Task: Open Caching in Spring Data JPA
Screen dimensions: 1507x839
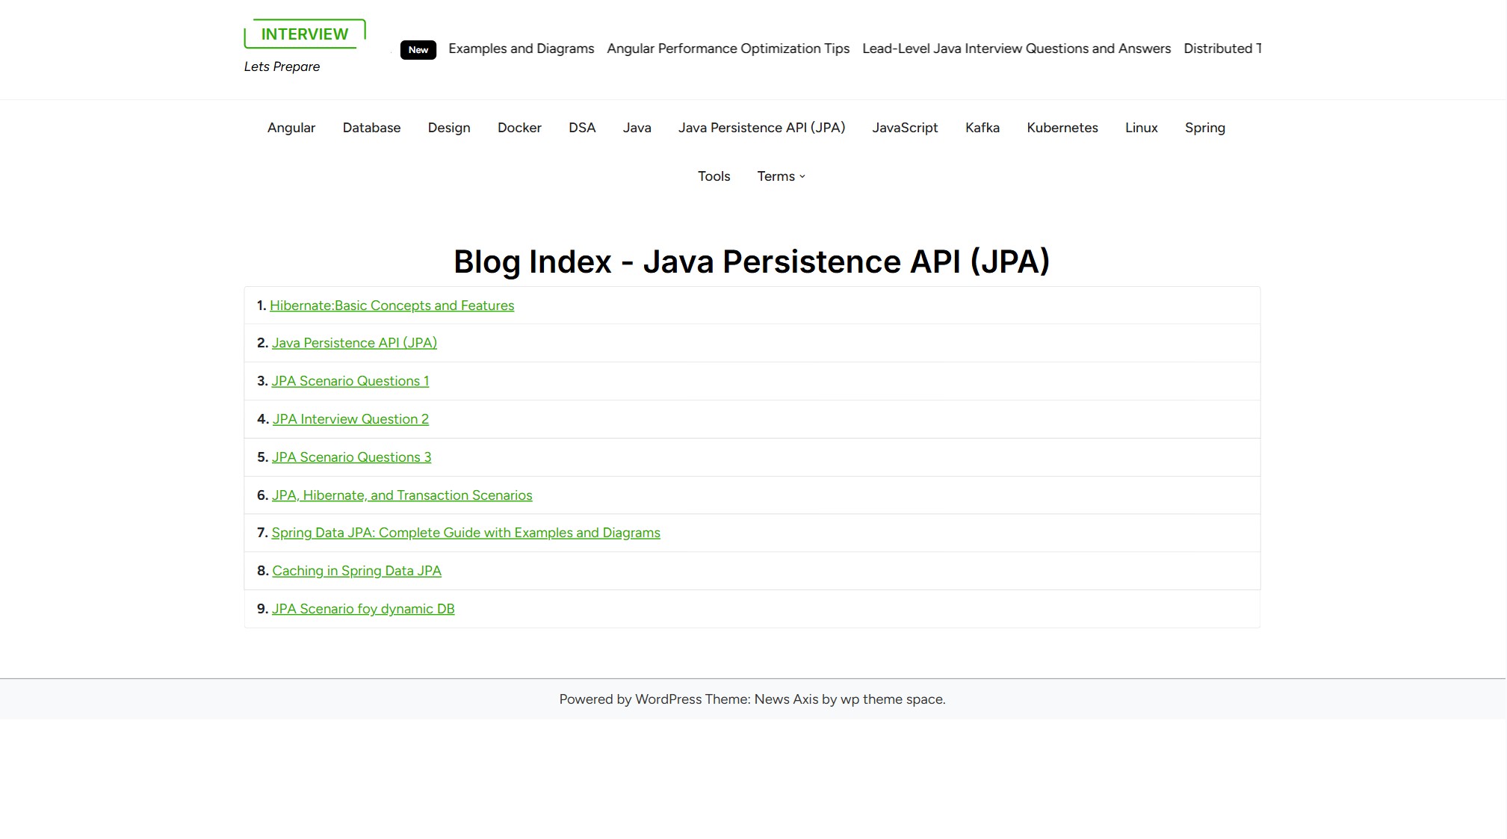Action: (356, 571)
